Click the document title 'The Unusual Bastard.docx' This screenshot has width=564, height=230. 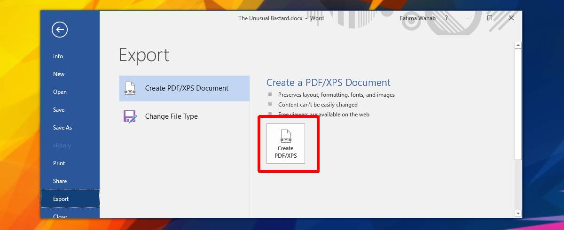(x=270, y=18)
